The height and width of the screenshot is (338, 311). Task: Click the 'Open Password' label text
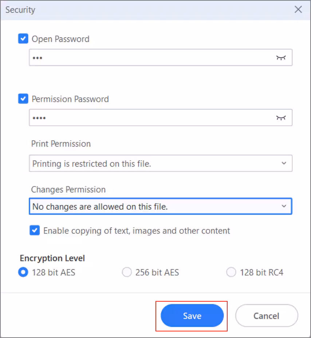tap(60, 39)
